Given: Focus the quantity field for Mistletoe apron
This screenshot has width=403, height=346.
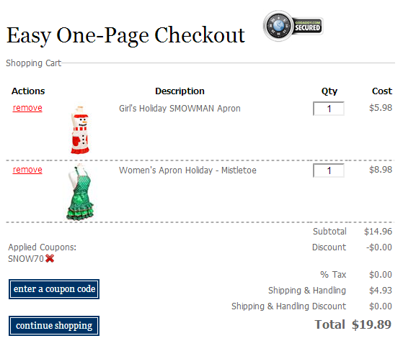Looking at the screenshot, I should (x=329, y=170).
